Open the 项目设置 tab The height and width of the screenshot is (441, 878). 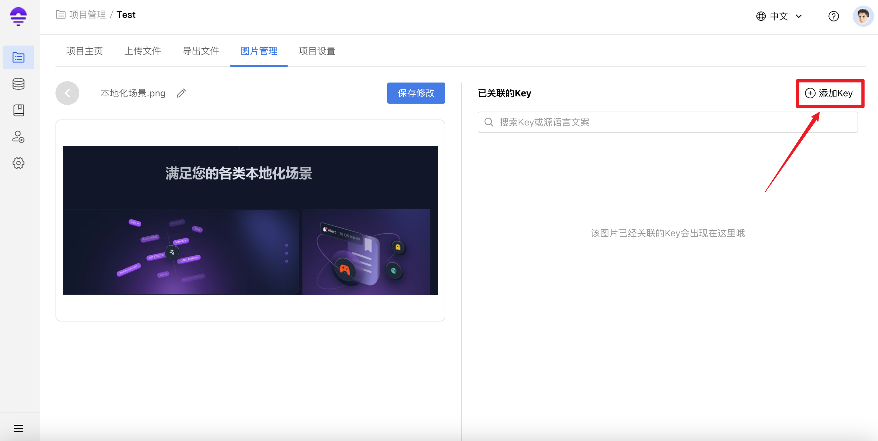tap(317, 51)
